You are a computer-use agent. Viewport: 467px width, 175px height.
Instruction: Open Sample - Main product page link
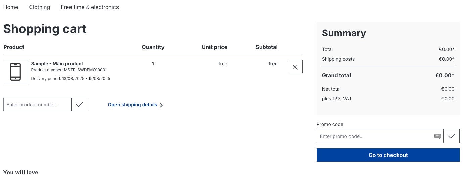[x=57, y=64]
